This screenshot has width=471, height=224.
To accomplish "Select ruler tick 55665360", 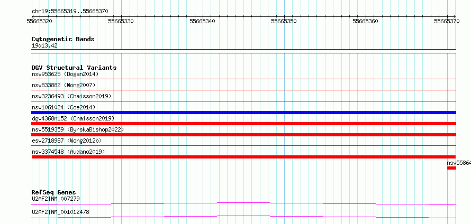I will (365, 21).
